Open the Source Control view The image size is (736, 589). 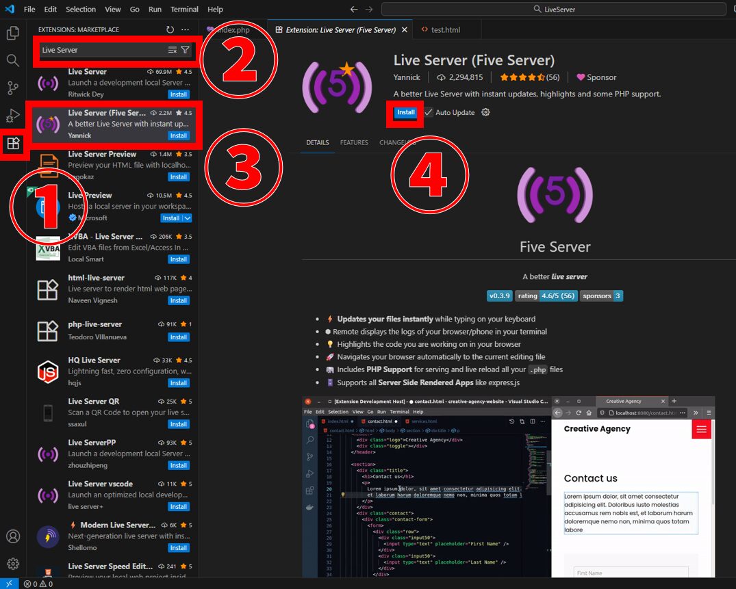14,89
